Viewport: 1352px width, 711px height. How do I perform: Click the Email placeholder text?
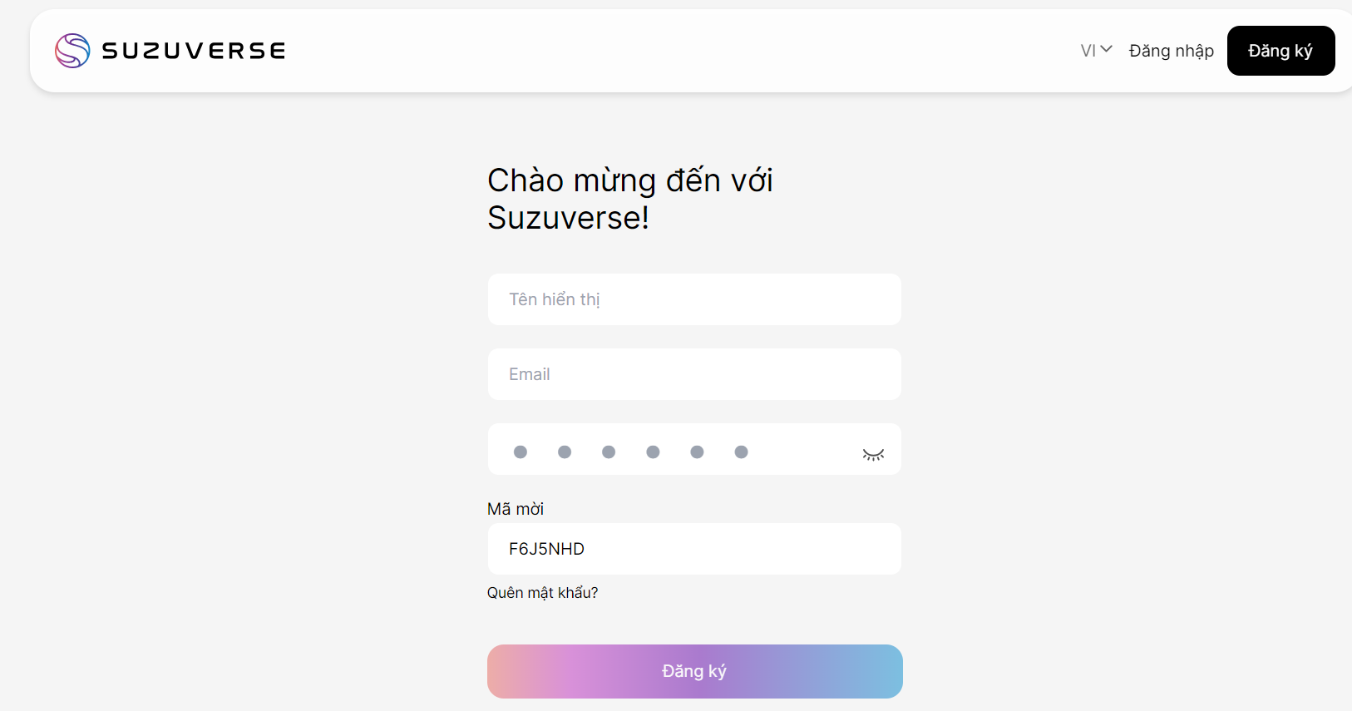point(529,374)
